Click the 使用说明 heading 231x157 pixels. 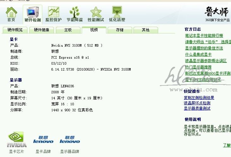coord(193,119)
